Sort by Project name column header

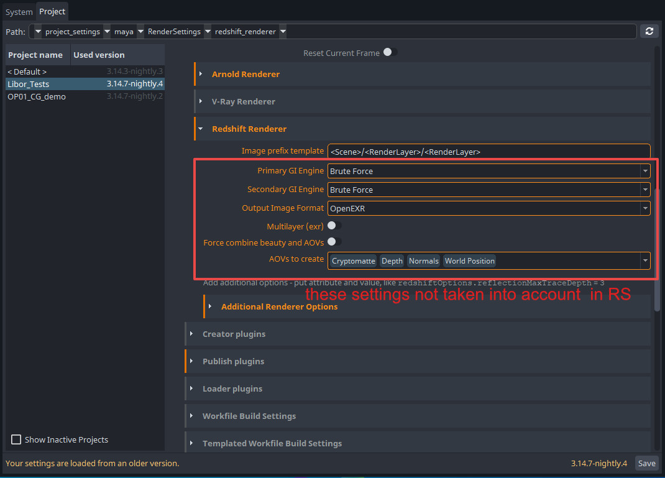(38, 55)
